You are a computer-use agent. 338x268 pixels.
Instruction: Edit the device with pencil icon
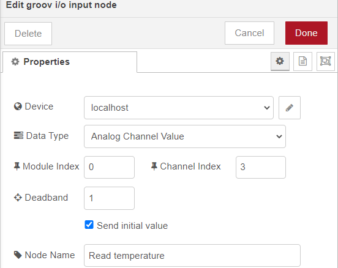(290, 108)
